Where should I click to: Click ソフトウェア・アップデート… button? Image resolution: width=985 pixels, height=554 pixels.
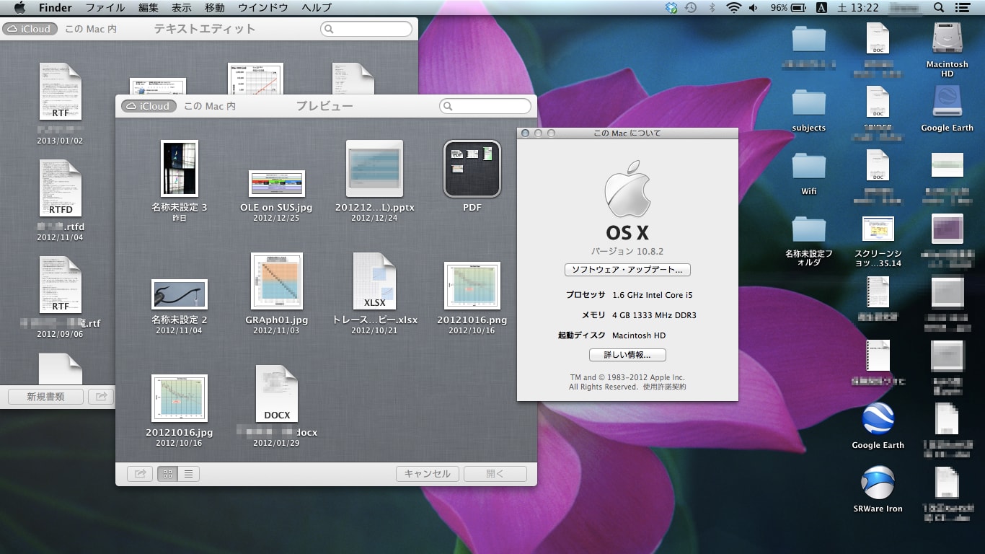[x=627, y=270]
